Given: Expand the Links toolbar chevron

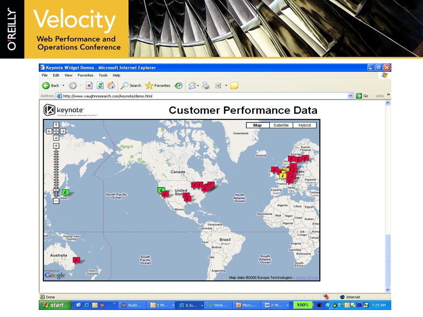Looking at the screenshot, I should pos(388,95).
